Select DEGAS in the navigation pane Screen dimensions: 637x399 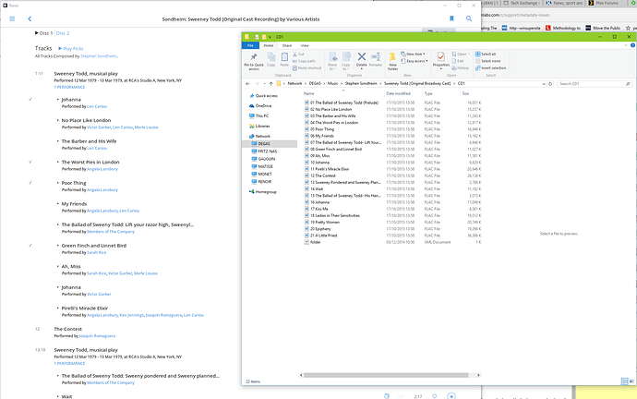[x=264, y=143]
